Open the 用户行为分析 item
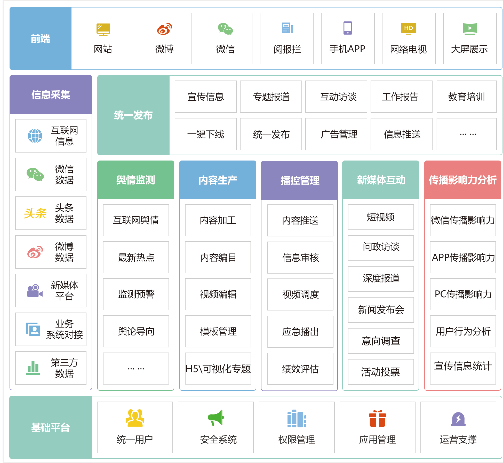 coord(463,331)
